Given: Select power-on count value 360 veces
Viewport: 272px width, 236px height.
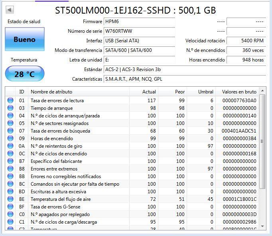Looking at the screenshot, I should click(246, 50).
